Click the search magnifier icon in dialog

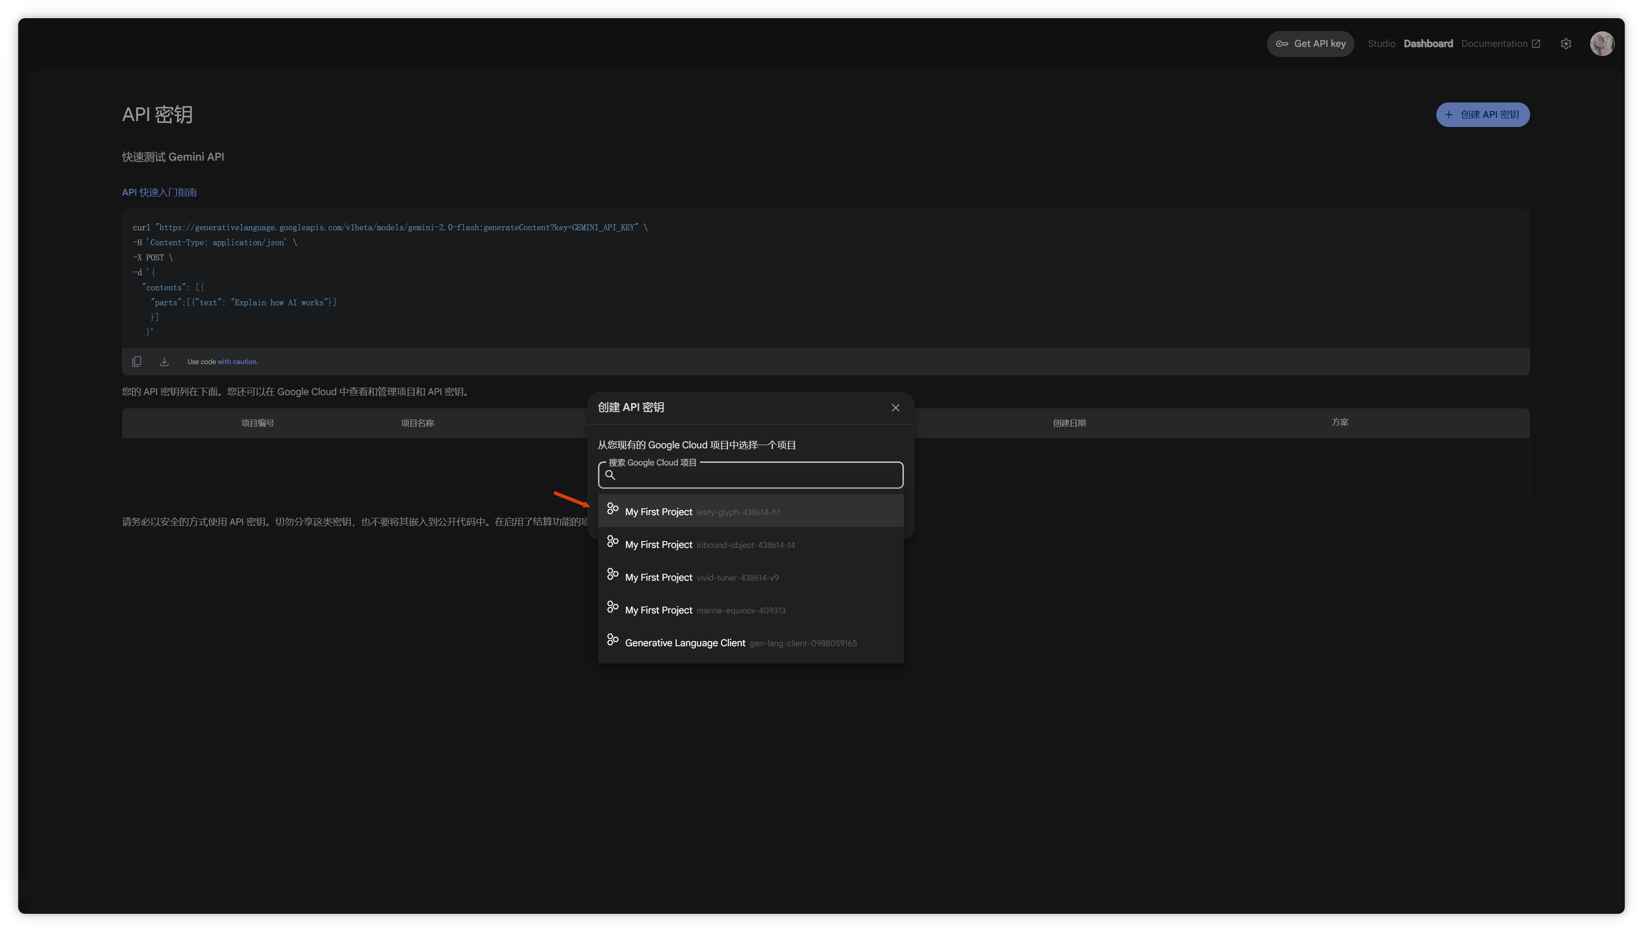610,475
